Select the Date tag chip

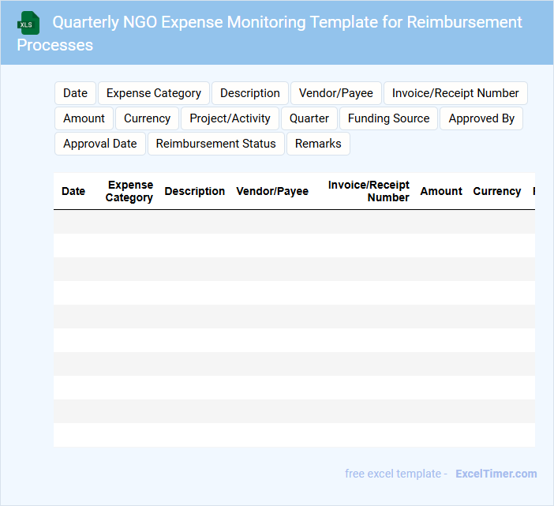click(x=75, y=93)
